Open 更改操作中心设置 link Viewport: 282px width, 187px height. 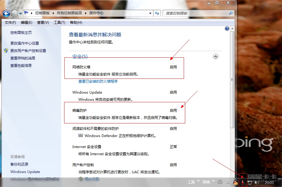(x=25, y=43)
